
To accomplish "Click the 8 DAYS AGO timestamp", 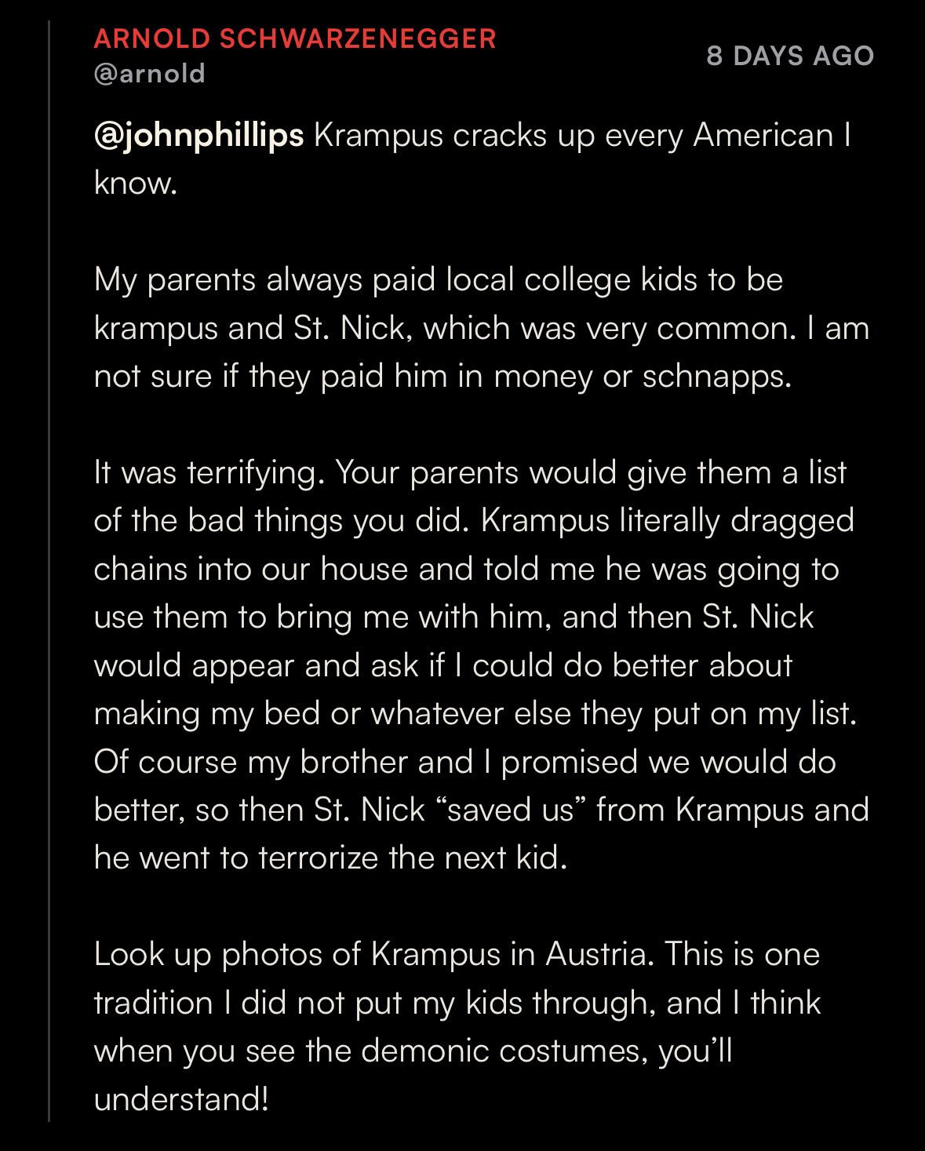I will coord(790,56).
